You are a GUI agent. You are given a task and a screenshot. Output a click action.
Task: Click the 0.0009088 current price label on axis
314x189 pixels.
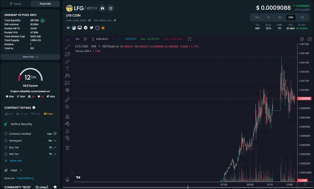(305, 98)
